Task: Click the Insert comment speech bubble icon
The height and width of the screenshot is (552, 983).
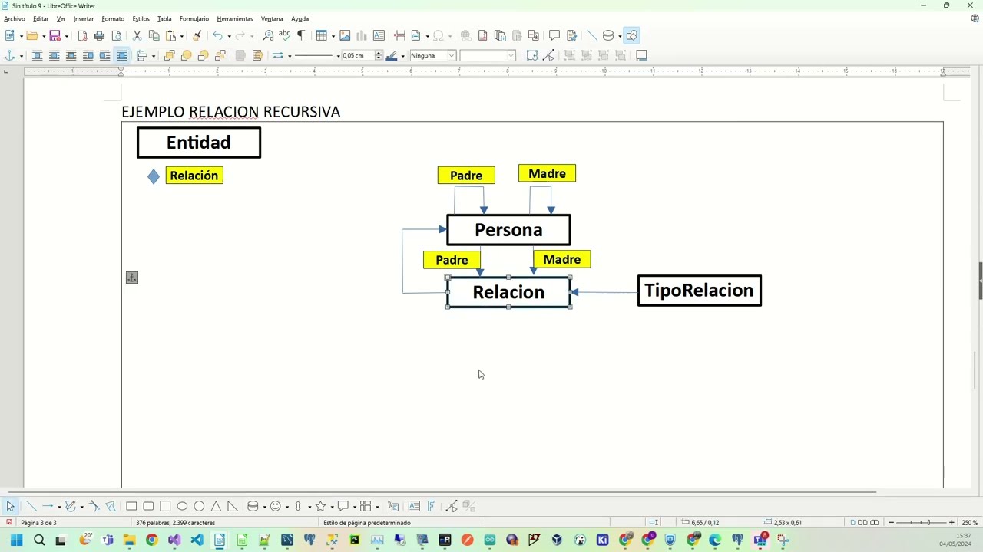Action: pos(554,35)
